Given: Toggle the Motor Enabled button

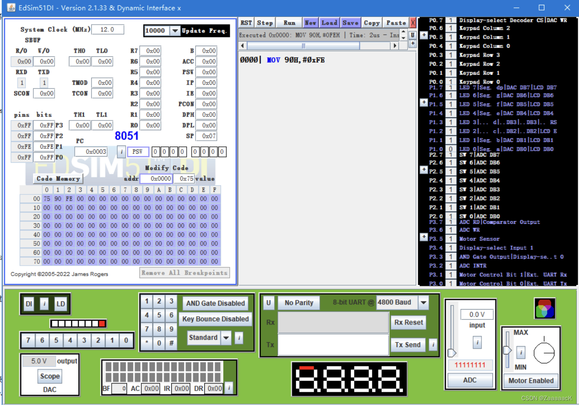Looking at the screenshot, I should 531,380.
